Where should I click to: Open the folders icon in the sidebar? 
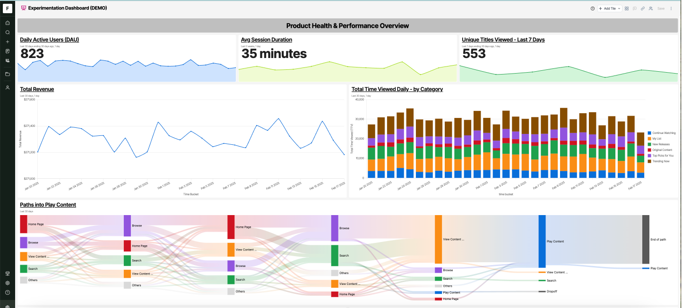pyautogui.click(x=7, y=74)
